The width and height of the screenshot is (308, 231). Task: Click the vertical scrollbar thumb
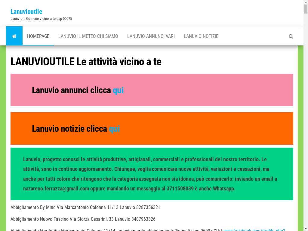[306, 9]
